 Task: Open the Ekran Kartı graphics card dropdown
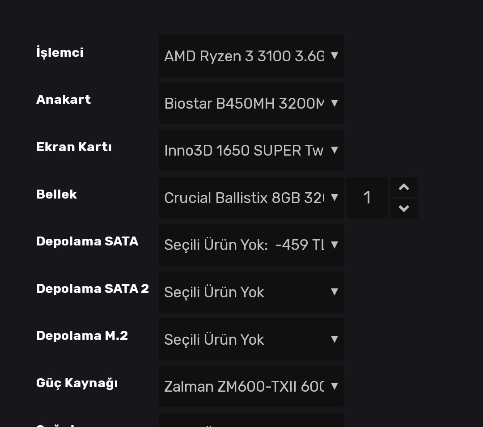point(244,151)
